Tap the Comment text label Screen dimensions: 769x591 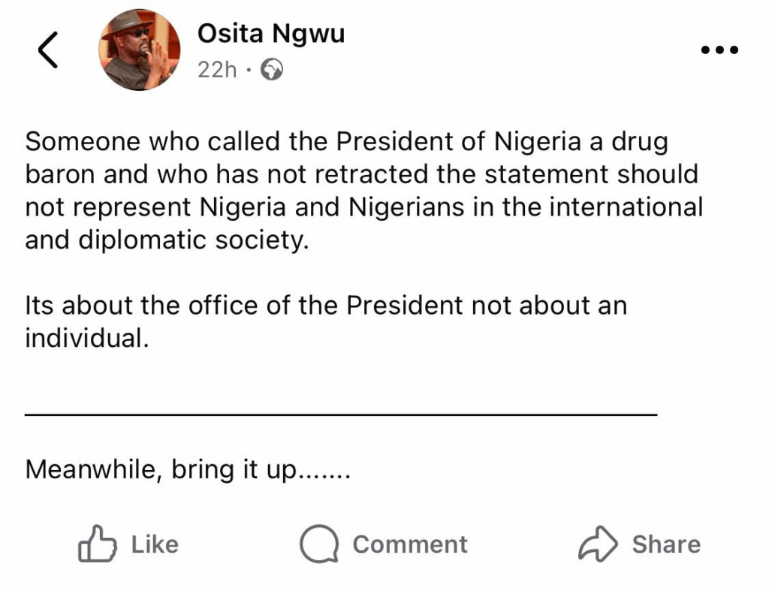click(409, 544)
